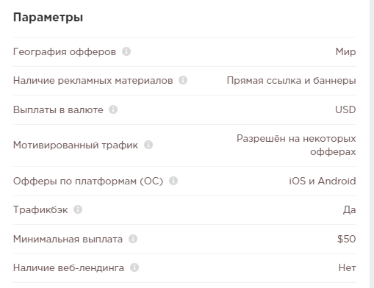Click the Мотивированный трафик label
Screen dimensions: 374x288
[76, 145]
